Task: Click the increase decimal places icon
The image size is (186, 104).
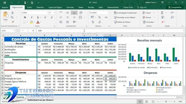Action: (93, 22)
